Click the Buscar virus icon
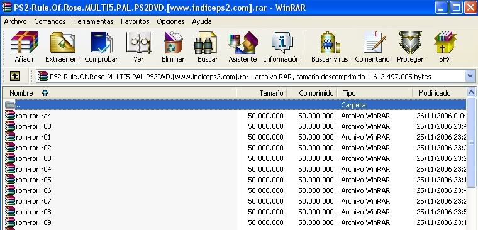 [330, 43]
